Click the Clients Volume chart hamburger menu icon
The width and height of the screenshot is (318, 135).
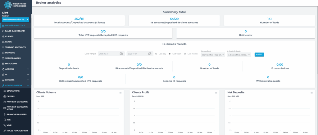pyautogui.click(x=120, y=93)
